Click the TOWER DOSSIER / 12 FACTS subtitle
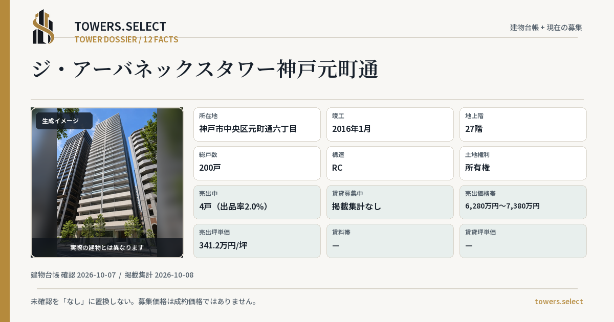The image size is (614, 322). click(126, 39)
